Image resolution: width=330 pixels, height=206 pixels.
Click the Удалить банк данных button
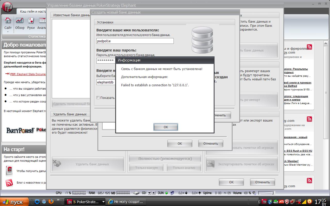(x=88, y=164)
